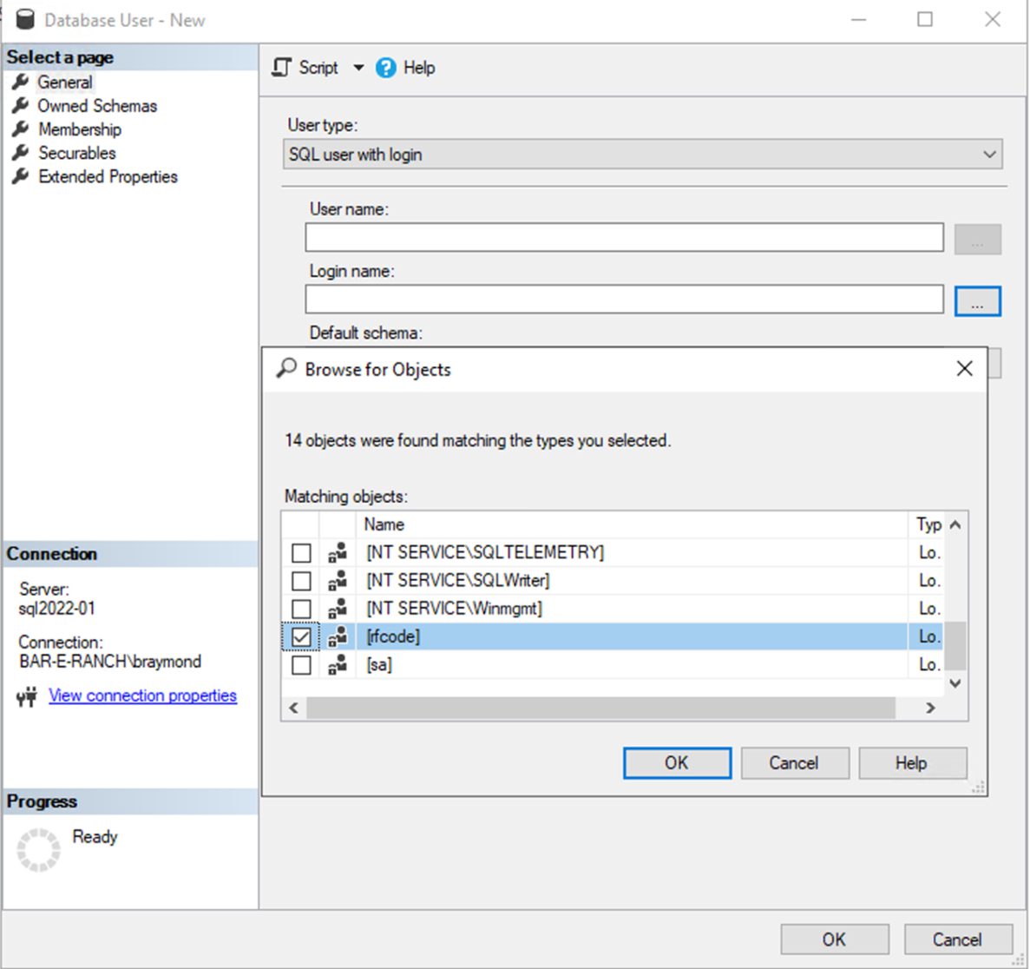Open the Owned Schemas page
Image resolution: width=1030 pixels, height=969 pixels.
click(97, 106)
